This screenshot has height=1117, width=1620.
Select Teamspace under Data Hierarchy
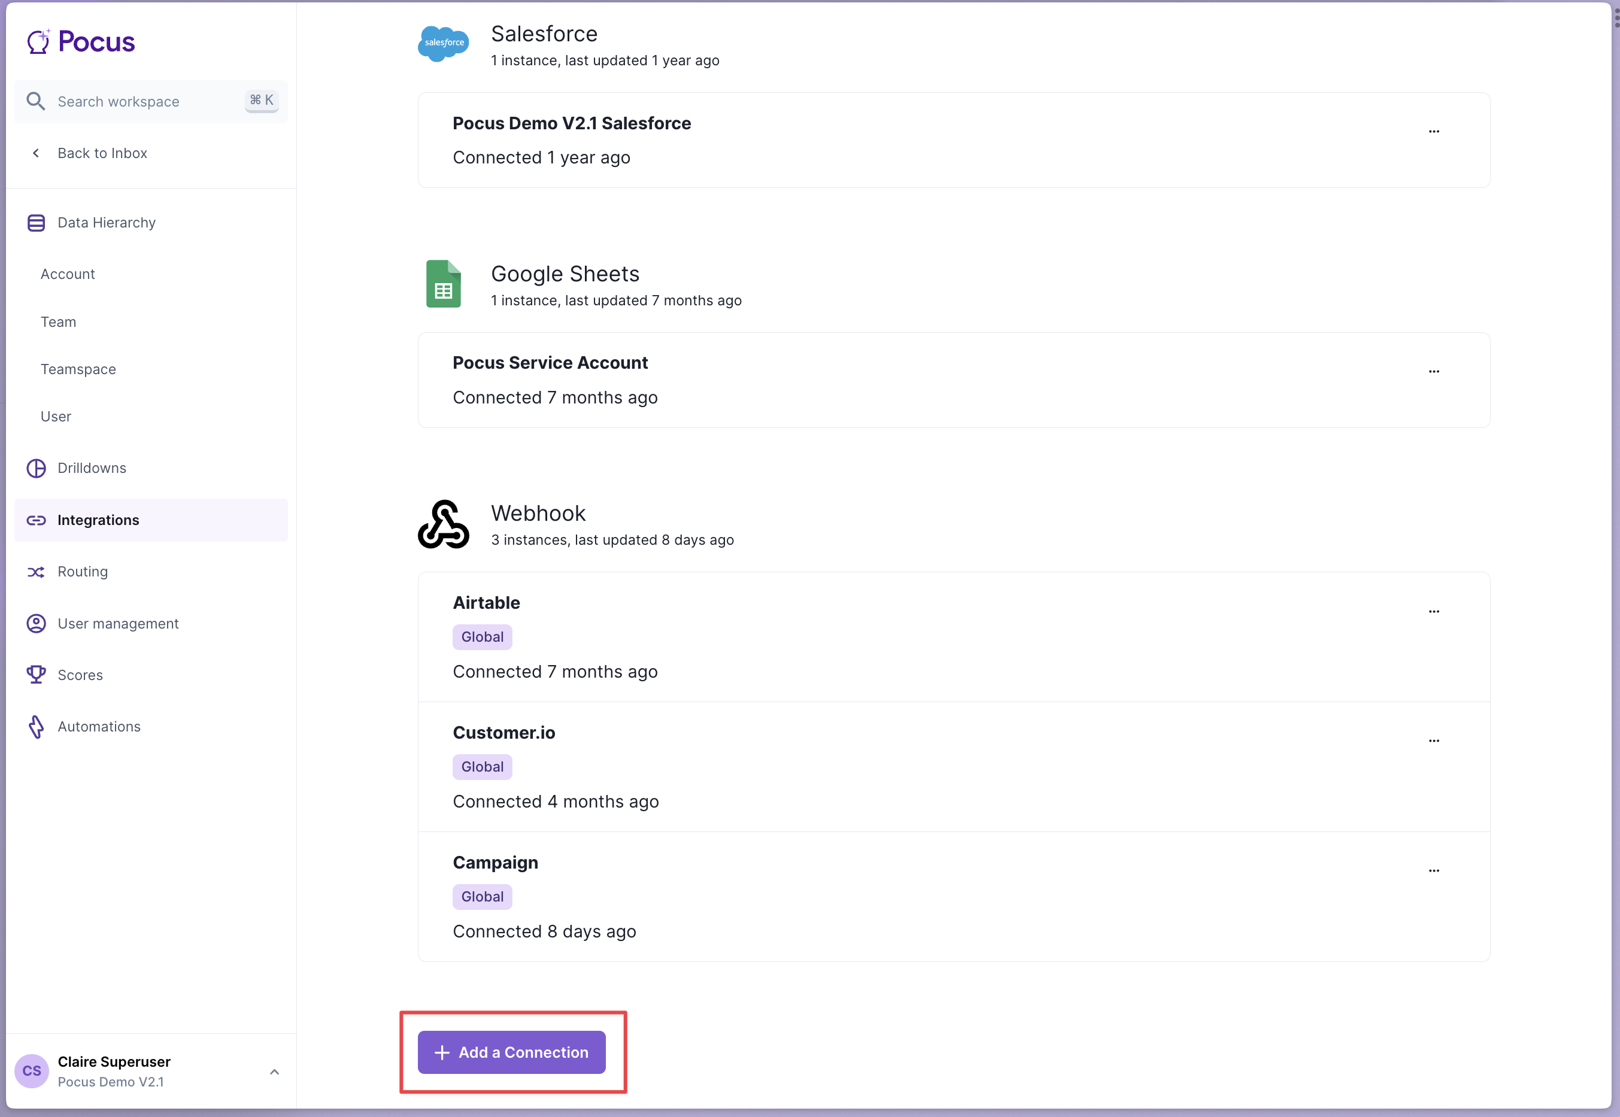pos(78,369)
